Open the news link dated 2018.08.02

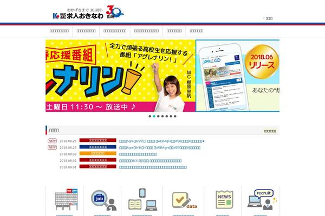pyautogui.click(x=151, y=160)
